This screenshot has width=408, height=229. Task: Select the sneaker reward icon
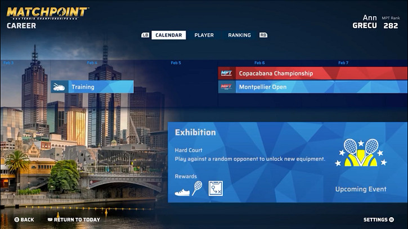[x=182, y=190]
